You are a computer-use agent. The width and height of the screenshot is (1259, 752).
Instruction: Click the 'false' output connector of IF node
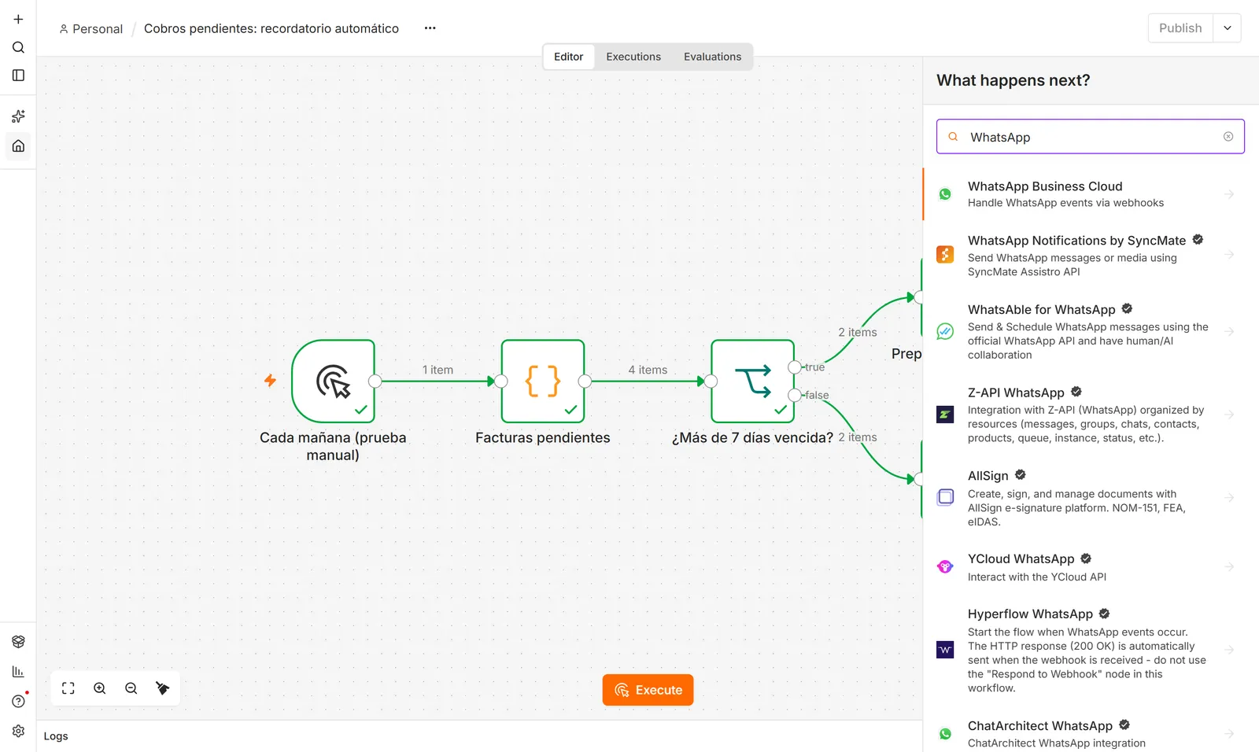[x=795, y=395]
